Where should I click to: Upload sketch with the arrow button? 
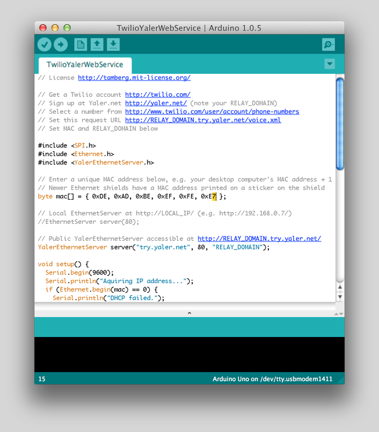pos(60,45)
